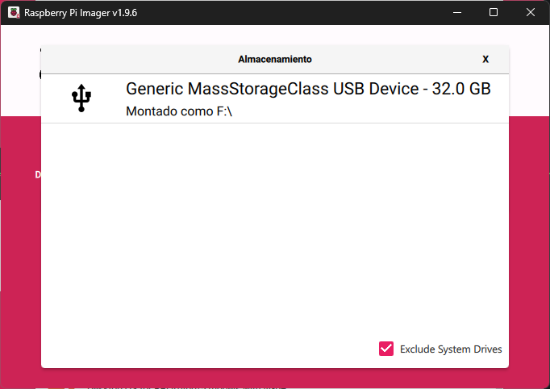Click the Almacenamiento dialog title
Viewport: 550px width, 389px height.
(x=274, y=59)
